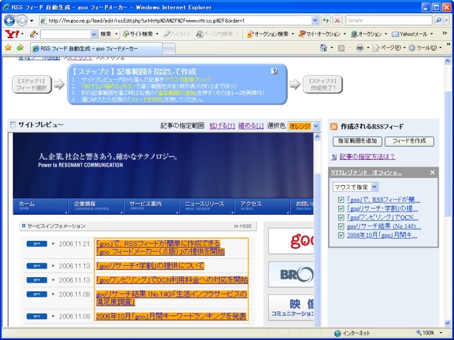Open the ツール(O) menu
This screenshot has height=340, width=454.
coord(426,48)
